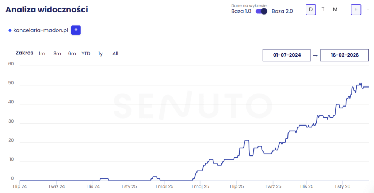
Task: Set the range to 1m
Action: pos(42,54)
